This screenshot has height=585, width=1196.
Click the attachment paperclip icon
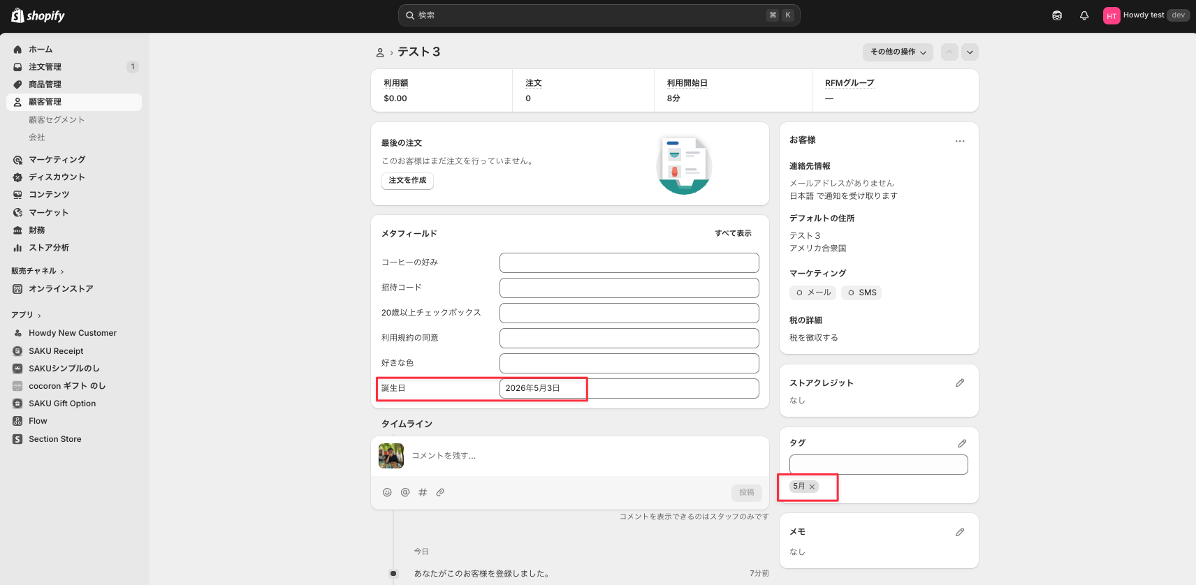click(440, 492)
